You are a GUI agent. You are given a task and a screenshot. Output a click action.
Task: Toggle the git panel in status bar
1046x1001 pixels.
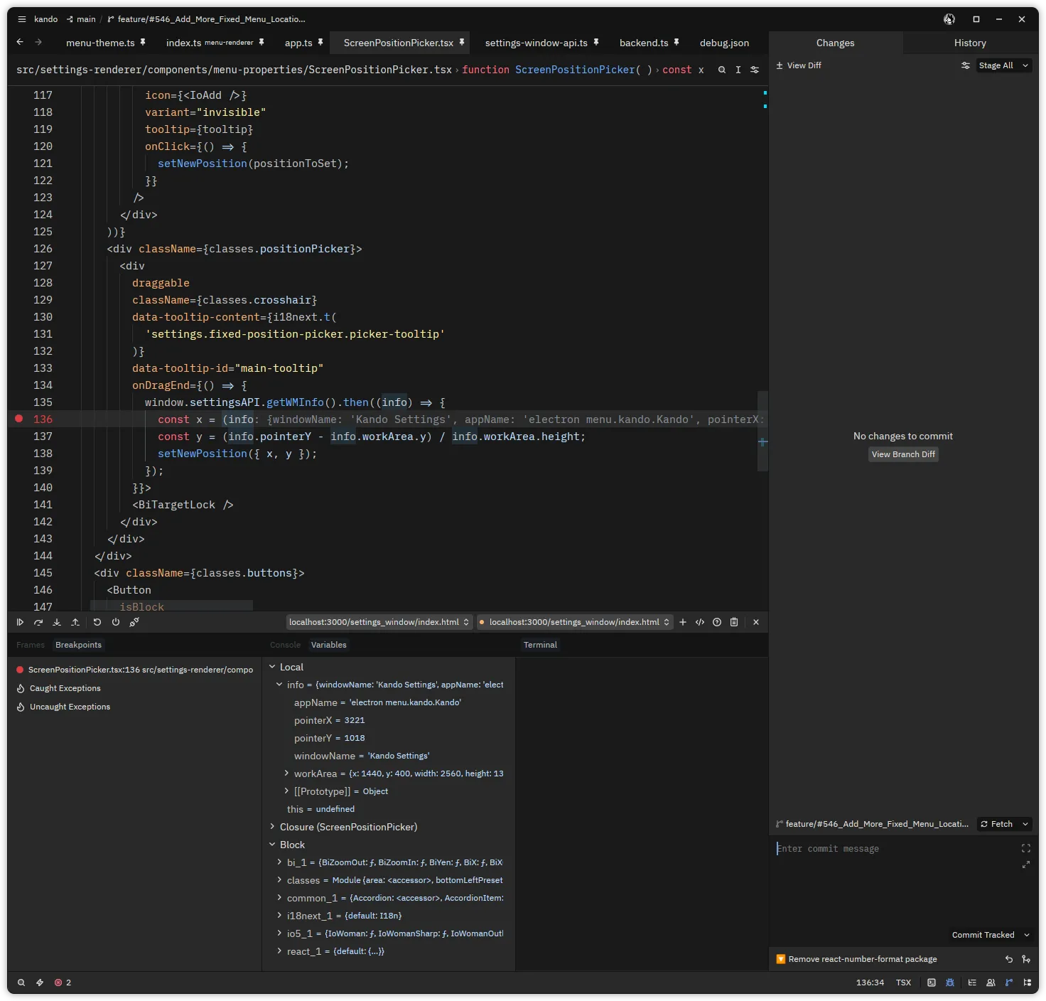(x=1009, y=983)
